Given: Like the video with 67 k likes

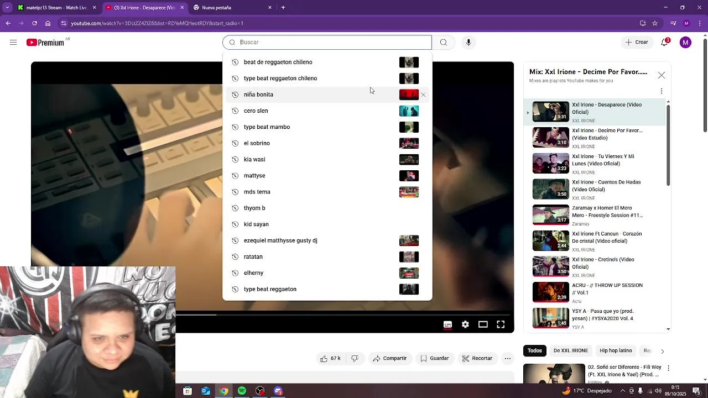Looking at the screenshot, I should [330, 359].
